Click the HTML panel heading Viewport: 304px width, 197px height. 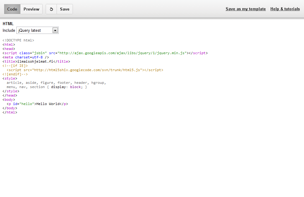8,24
